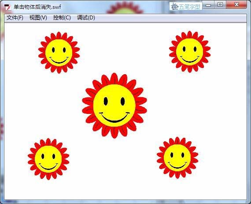Click the bottom-left smiling sunflower
Screen dimensions: 251x204
coord(48,159)
